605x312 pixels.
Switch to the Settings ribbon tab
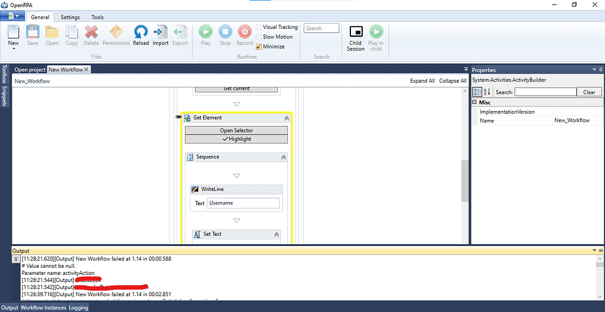pyautogui.click(x=70, y=17)
